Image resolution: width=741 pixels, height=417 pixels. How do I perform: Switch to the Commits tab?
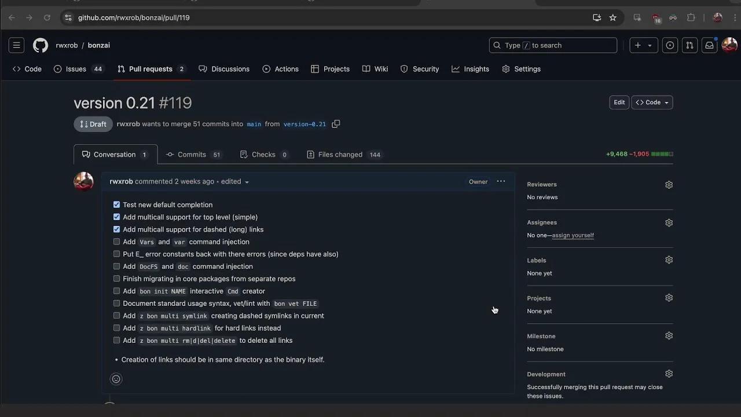tap(193, 154)
